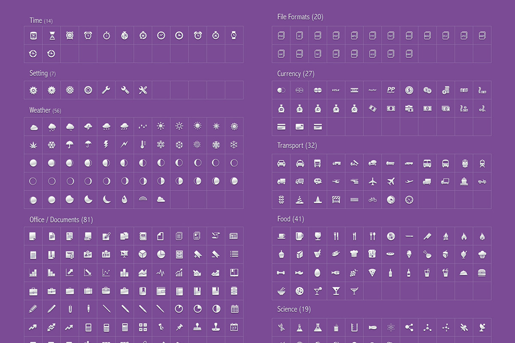Select the calendar icon showing 27
This screenshot has height=343, width=515.
234,327
